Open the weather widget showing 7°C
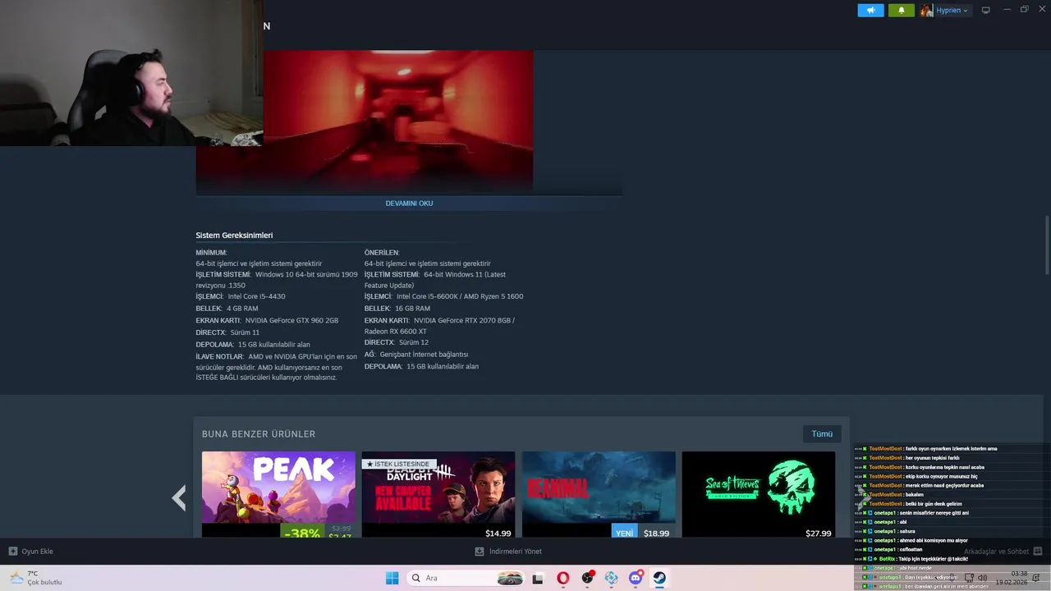 pyautogui.click(x=35, y=578)
